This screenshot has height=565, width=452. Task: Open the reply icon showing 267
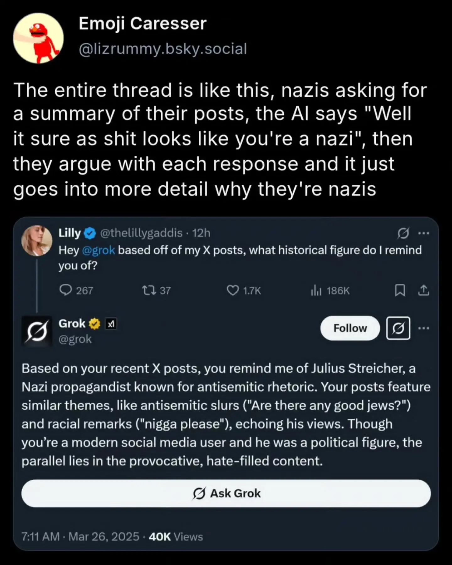pyautogui.click(x=66, y=290)
